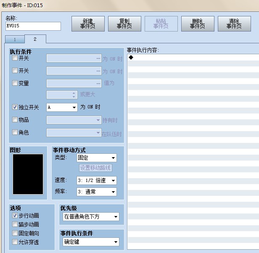Check the 变量 condition checkbox
Screen dimensions: 259x253
coord(15,83)
